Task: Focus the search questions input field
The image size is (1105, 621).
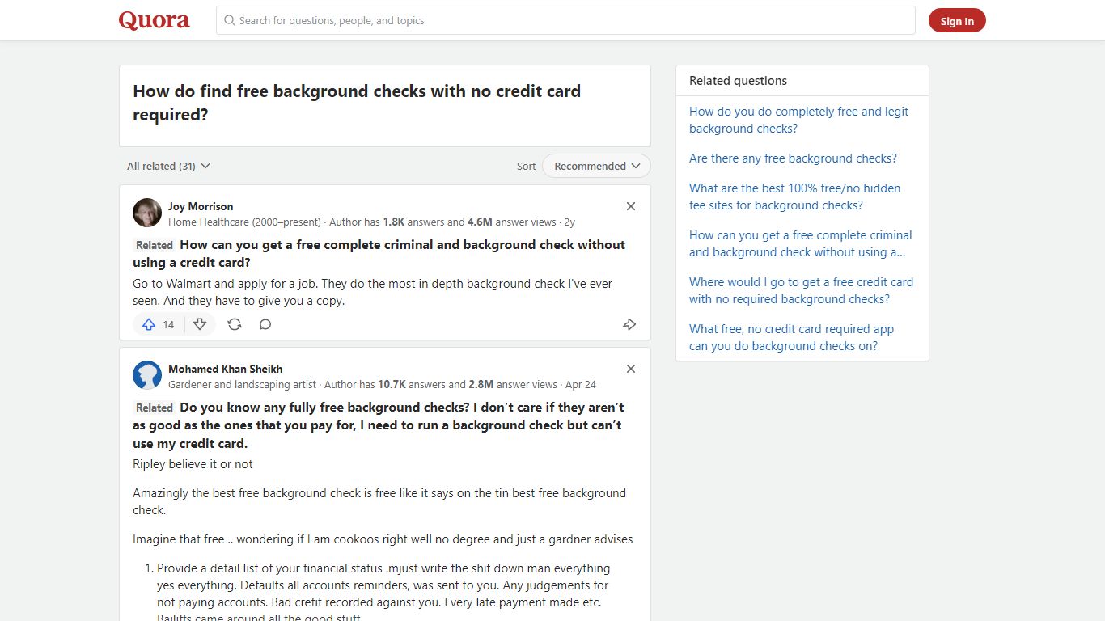Action: pos(565,20)
